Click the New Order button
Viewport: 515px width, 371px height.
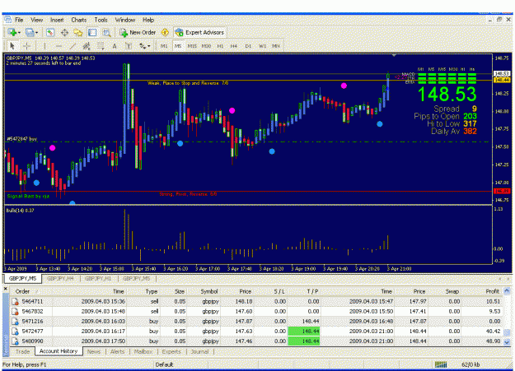pyautogui.click(x=138, y=32)
